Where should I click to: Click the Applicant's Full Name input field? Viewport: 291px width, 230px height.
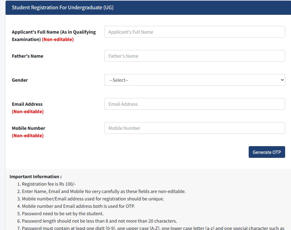click(195, 32)
